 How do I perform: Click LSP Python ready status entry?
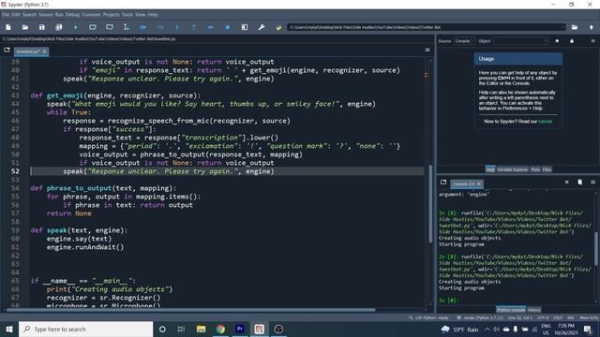[428, 318]
